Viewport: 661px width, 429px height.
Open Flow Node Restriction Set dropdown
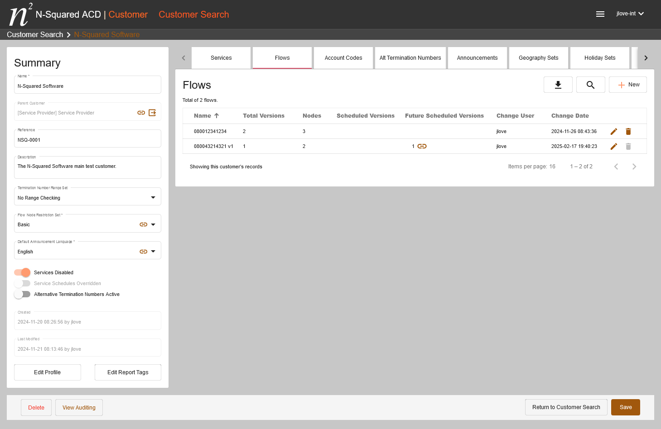(x=153, y=224)
